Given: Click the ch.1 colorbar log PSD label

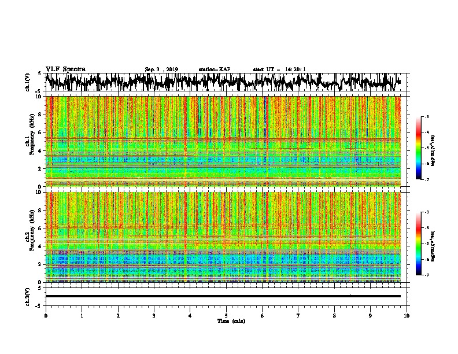Looking at the screenshot, I should (433, 151).
